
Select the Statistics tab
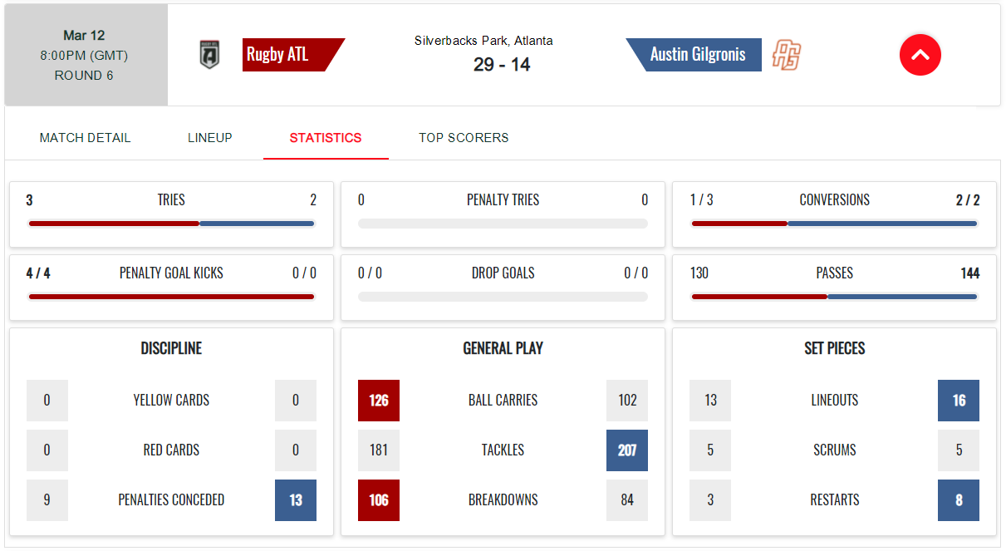pyautogui.click(x=326, y=138)
